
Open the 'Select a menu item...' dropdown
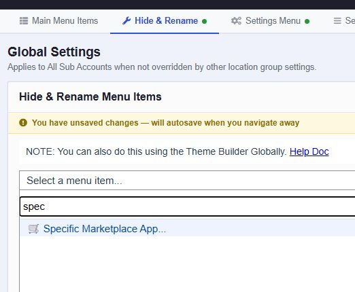pyautogui.click(x=187, y=181)
